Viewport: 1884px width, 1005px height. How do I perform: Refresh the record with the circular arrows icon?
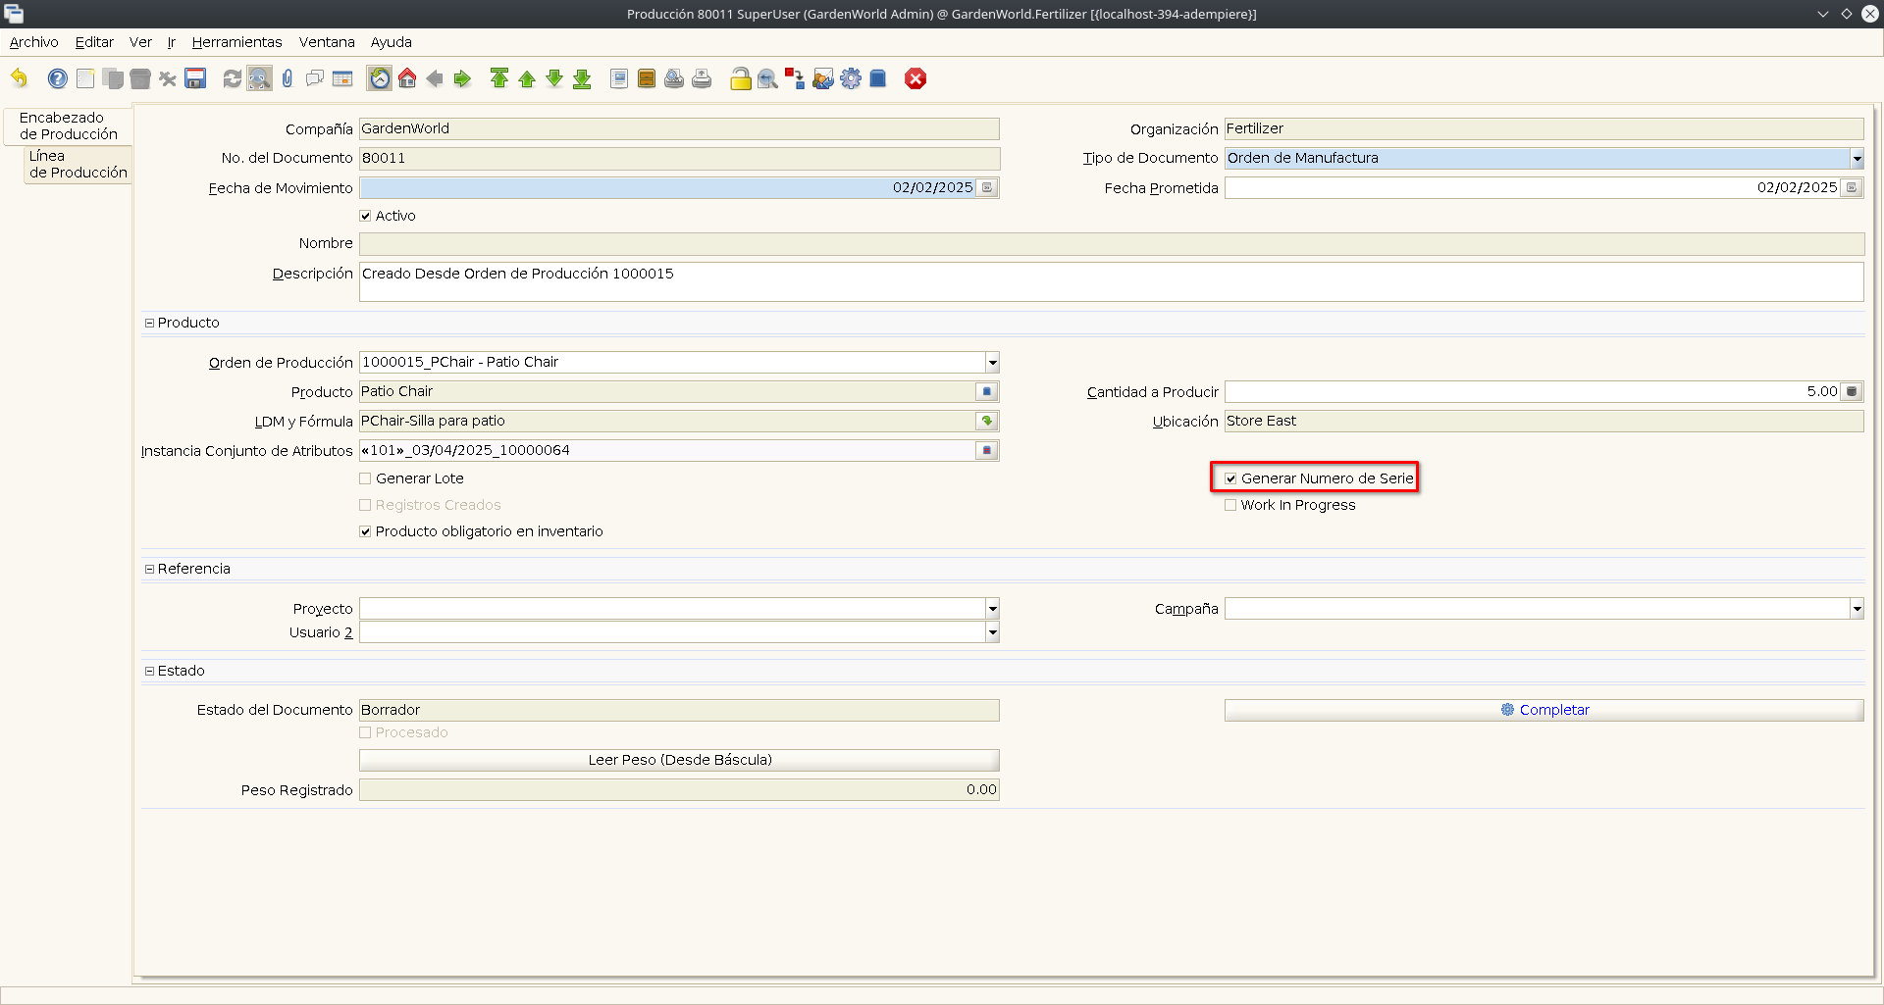(233, 78)
